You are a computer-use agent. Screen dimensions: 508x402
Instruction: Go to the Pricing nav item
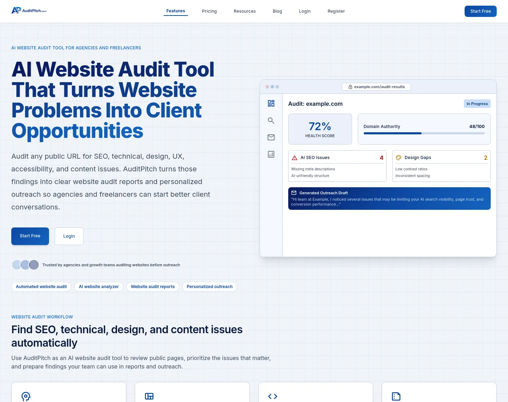(x=210, y=11)
